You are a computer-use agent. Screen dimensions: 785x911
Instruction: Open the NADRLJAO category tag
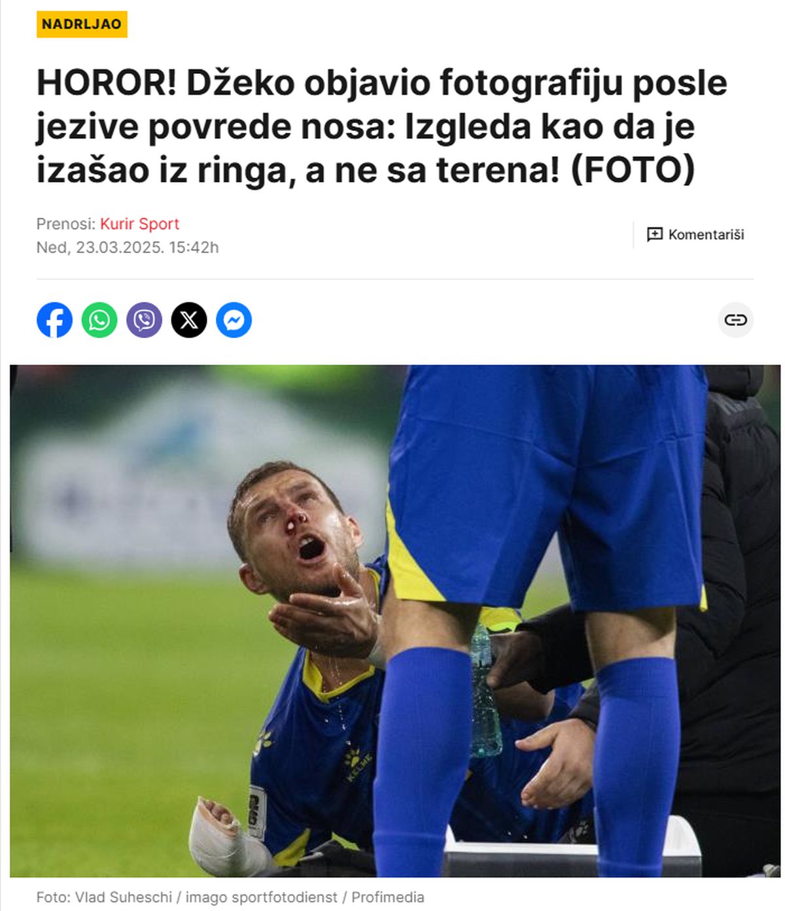(82, 24)
